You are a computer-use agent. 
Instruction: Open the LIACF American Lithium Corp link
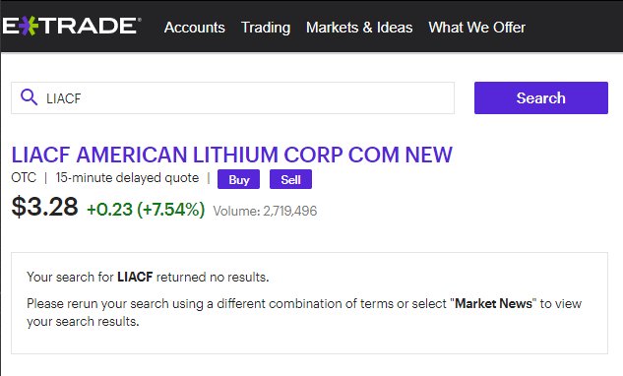click(232, 155)
